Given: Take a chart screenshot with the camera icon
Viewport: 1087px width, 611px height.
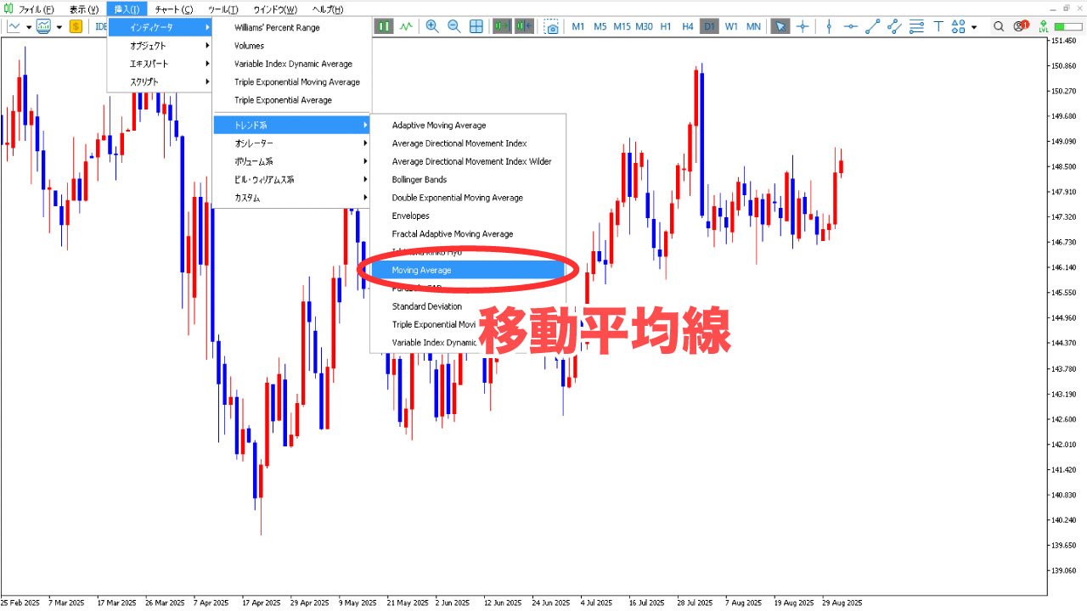Looking at the screenshot, I should point(551,26).
